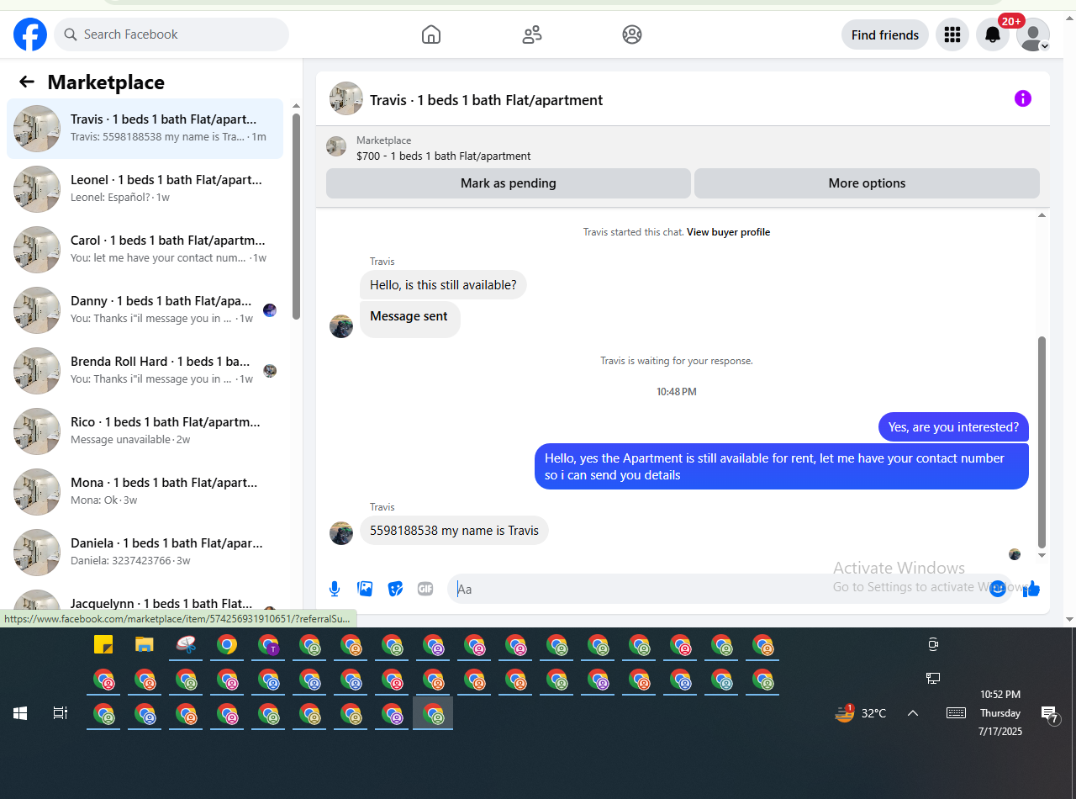The width and height of the screenshot is (1076, 799).
Task: Open the Snipping Tool from the taskbar
Action: [186, 645]
